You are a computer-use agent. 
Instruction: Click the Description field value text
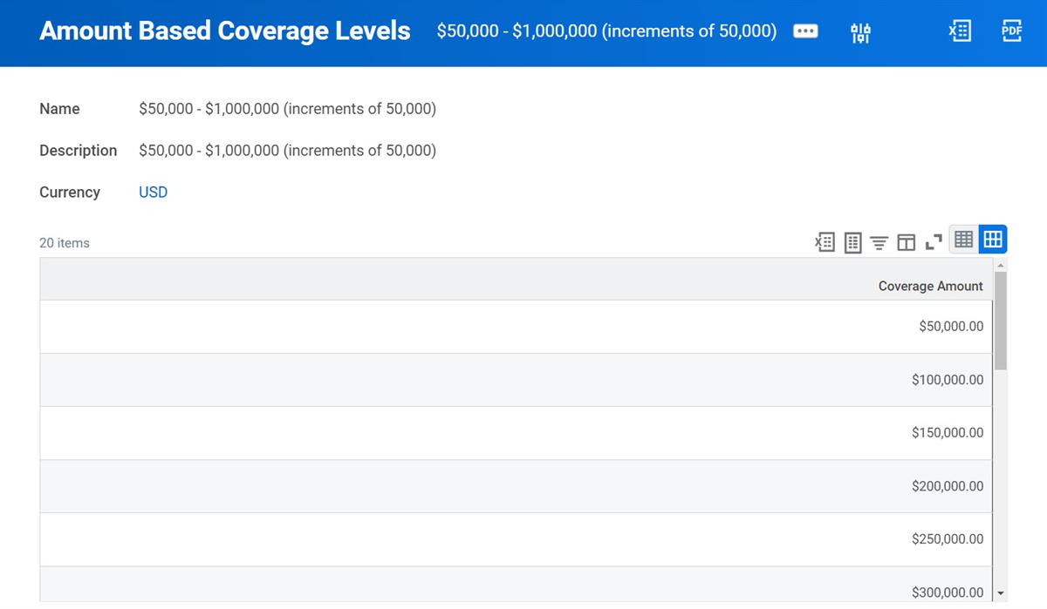287,150
